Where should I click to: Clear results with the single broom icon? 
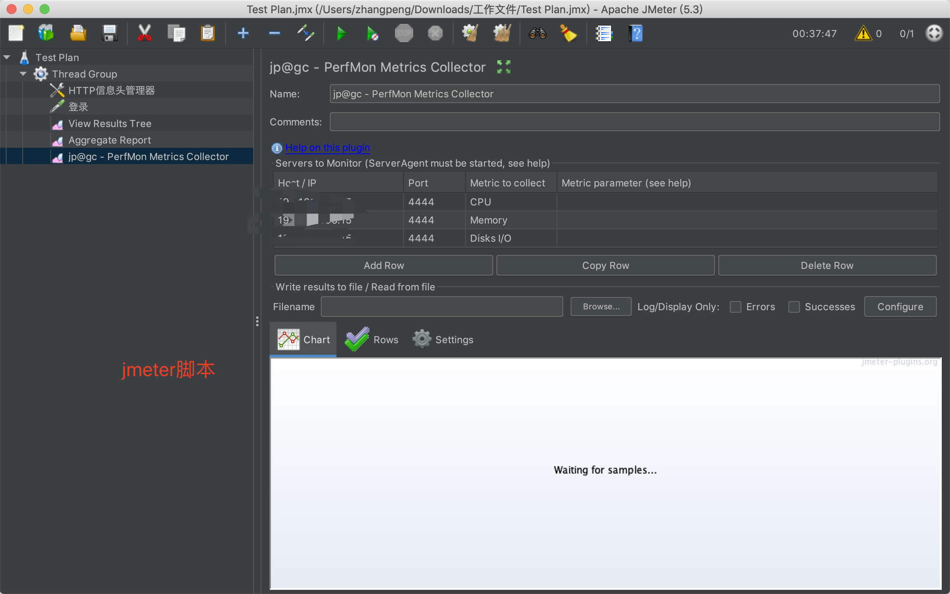(x=470, y=33)
